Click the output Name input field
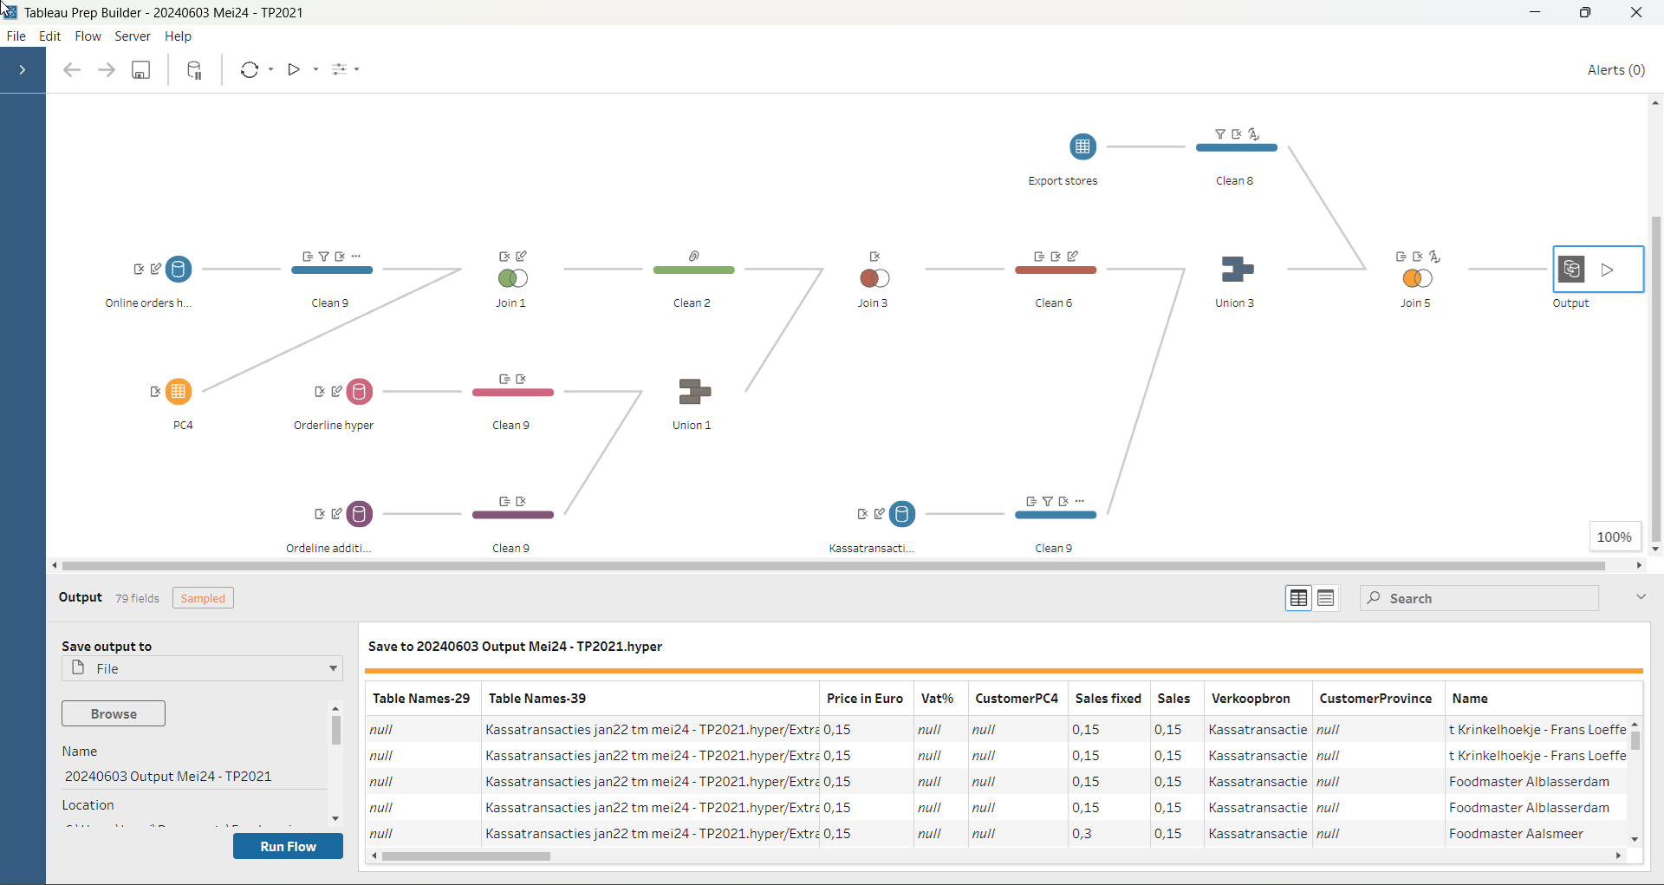 tap(194, 777)
